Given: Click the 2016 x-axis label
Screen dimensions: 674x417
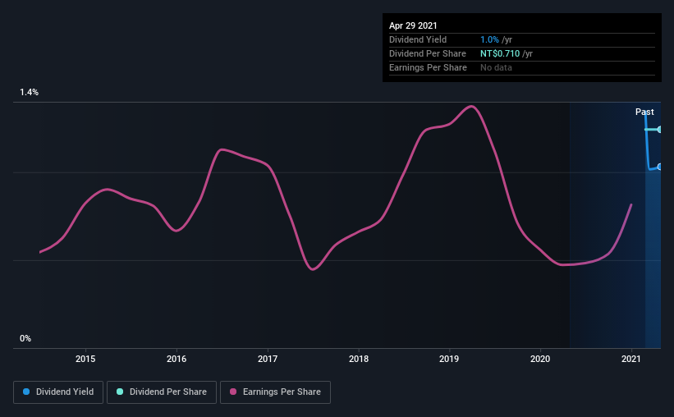Looking at the screenshot, I should (x=177, y=359).
